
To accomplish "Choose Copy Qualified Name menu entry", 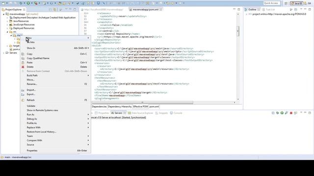I will click(55, 58).
